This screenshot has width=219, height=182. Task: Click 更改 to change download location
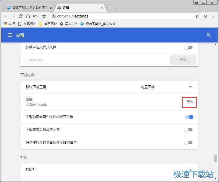190,102
